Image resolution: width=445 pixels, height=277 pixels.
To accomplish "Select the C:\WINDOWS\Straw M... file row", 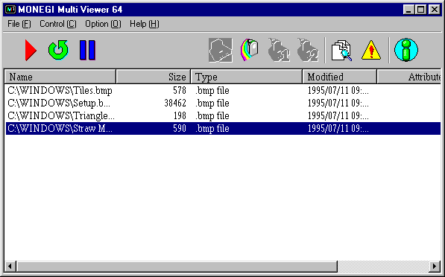I will [223, 128].
